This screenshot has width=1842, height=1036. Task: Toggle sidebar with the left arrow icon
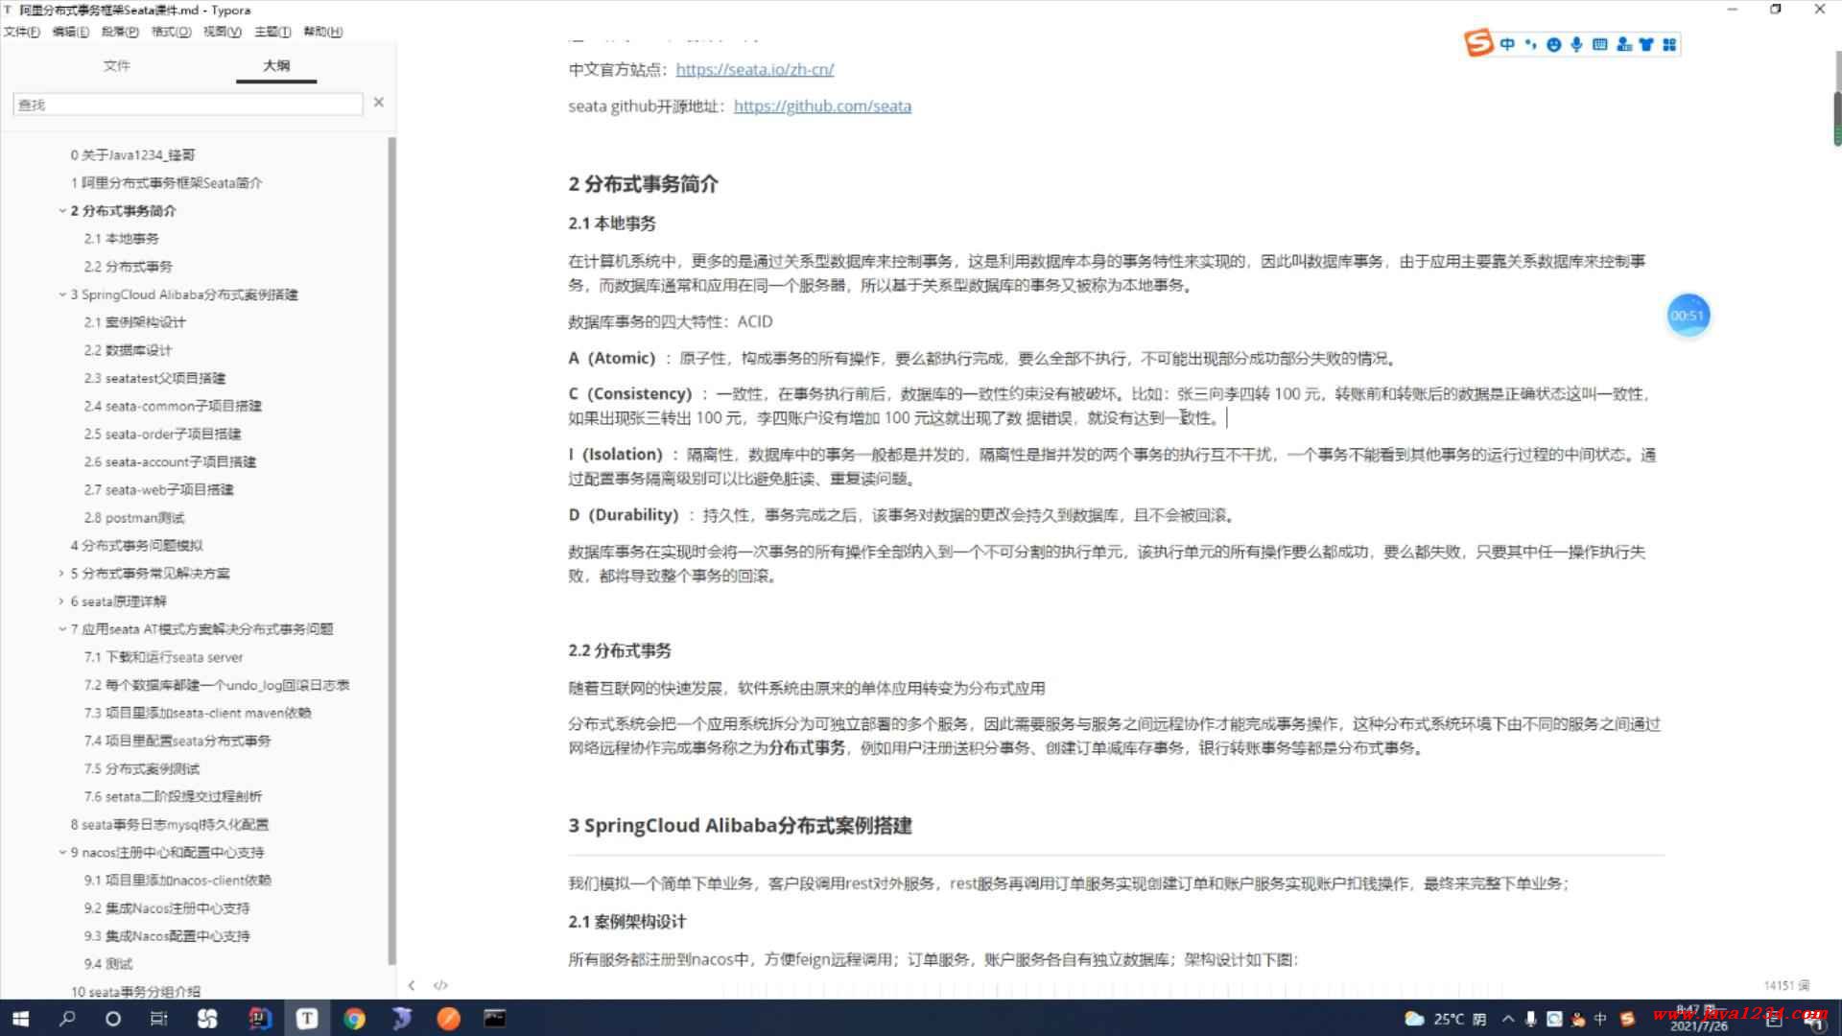pyautogui.click(x=412, y=985)
